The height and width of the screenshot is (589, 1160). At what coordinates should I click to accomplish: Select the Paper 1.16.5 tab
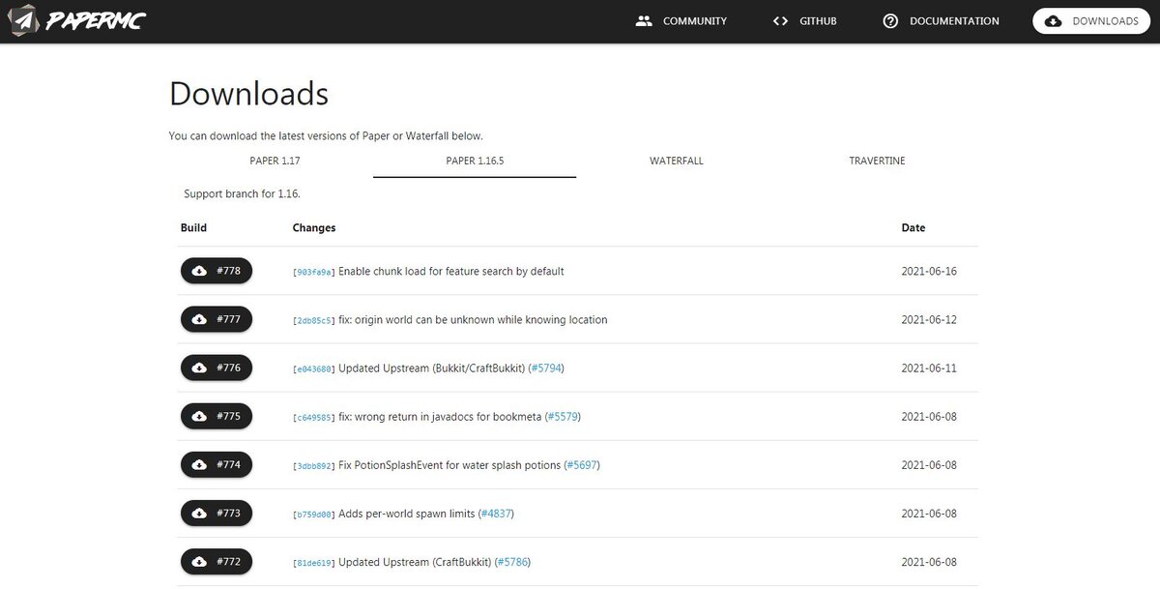[x=475, y=161]
